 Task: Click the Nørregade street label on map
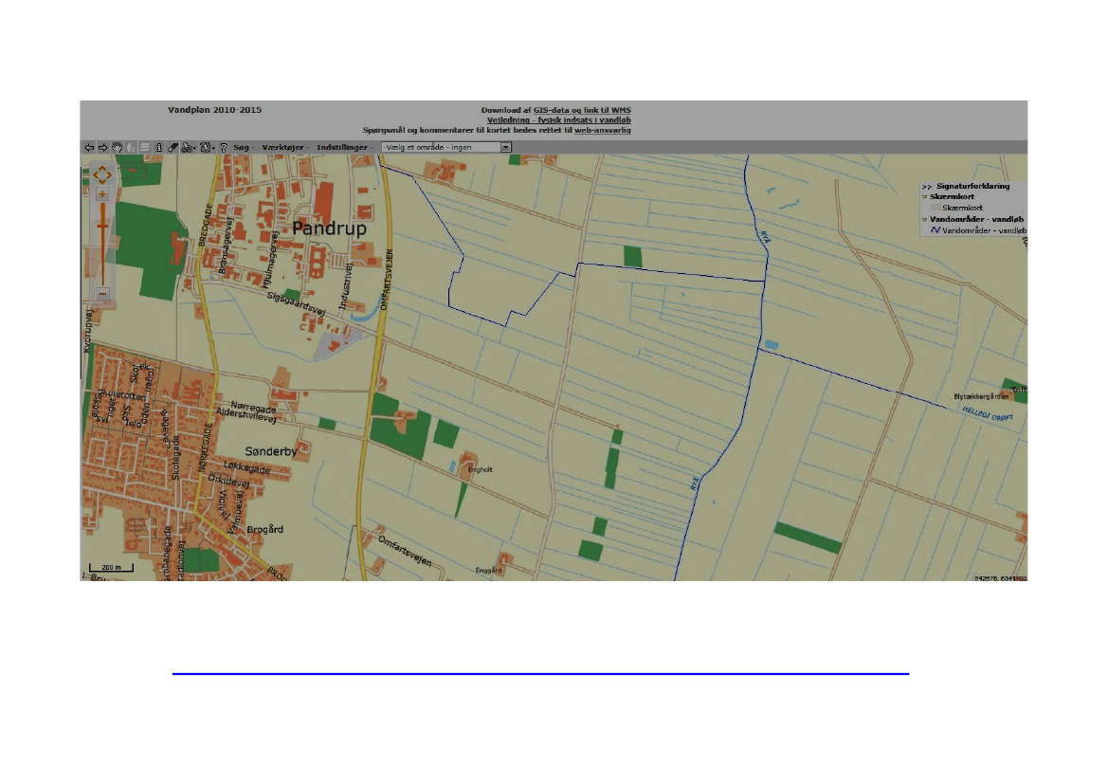pyautogui.click(x=253, y=408)
